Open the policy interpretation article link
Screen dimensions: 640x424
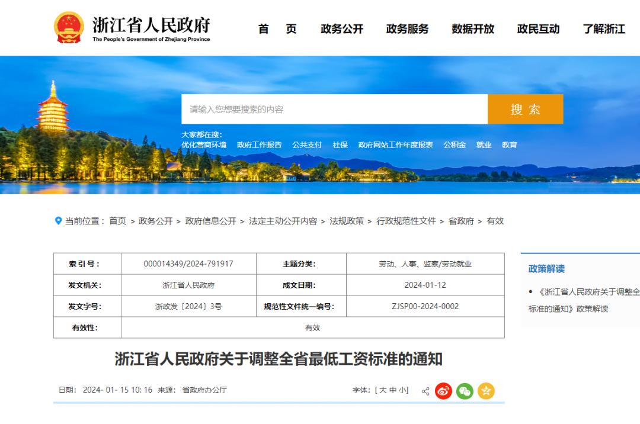pyautogui.click(x=584, y=300)
